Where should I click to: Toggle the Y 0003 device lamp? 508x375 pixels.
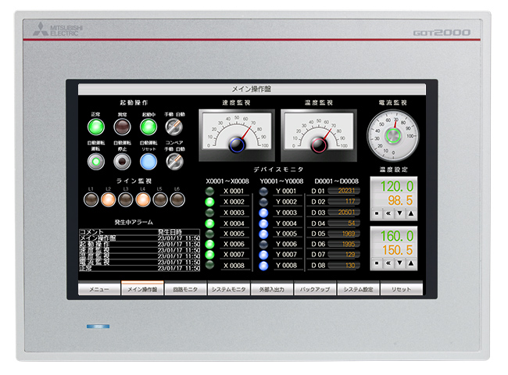click(263, 212)
